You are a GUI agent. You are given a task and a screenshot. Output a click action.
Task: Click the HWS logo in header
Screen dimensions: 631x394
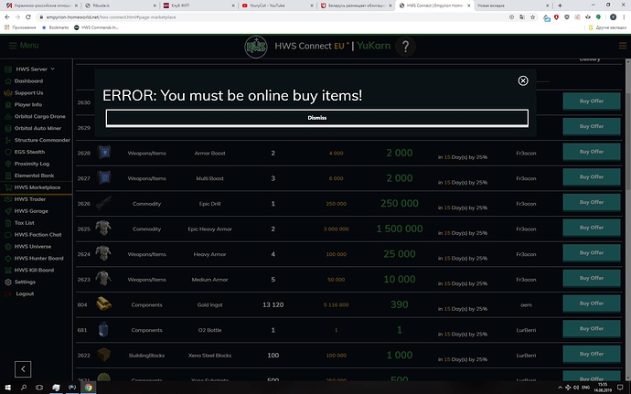pyautogui.click(x=256, y=47)
